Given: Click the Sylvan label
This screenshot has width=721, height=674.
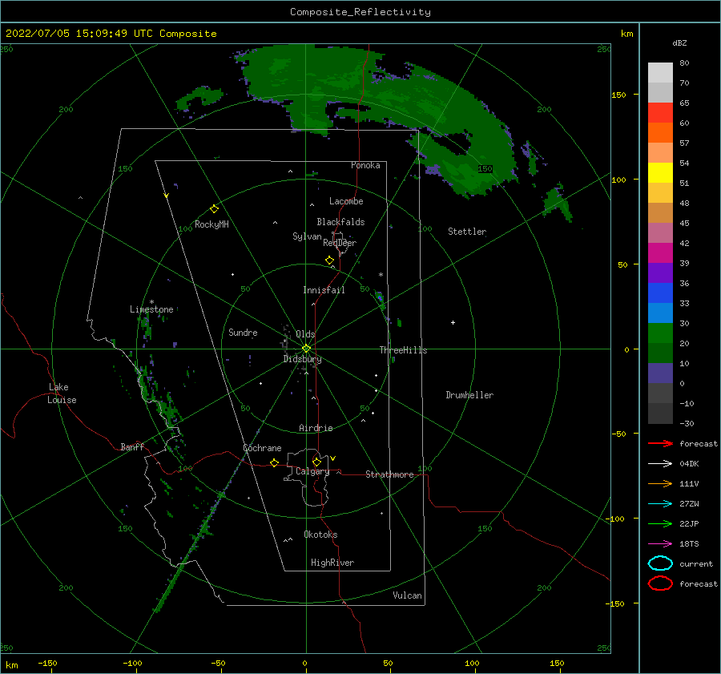Looking at the screenshot, I should (307, 236).
